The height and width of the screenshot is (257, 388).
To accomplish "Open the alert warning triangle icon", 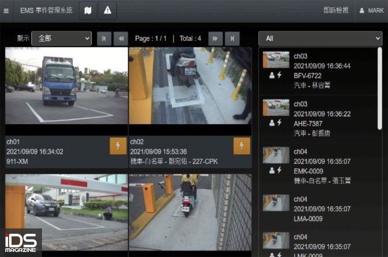I will coord(107,11).
